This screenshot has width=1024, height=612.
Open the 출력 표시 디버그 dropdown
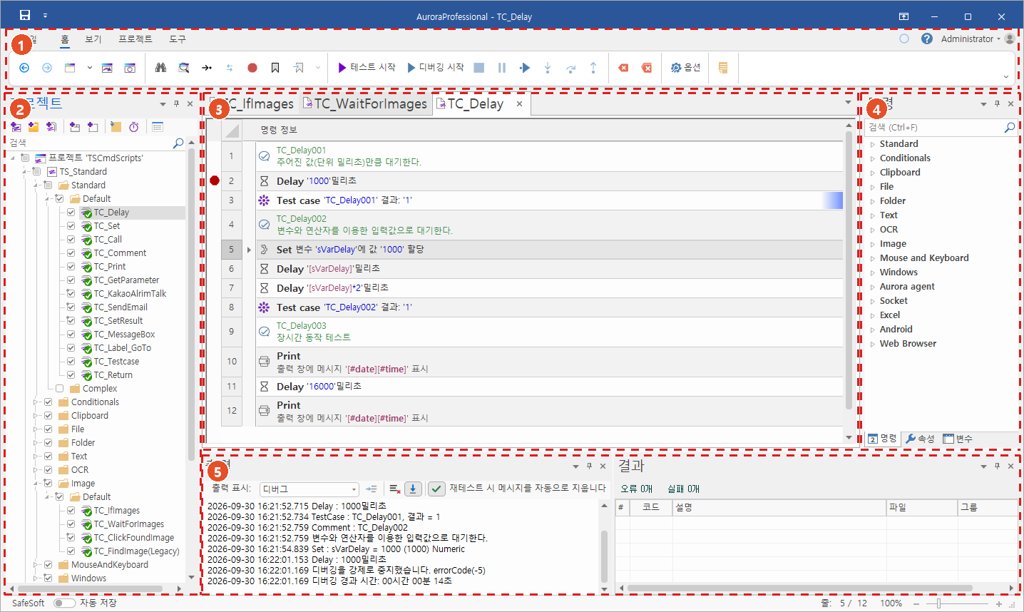309,489
